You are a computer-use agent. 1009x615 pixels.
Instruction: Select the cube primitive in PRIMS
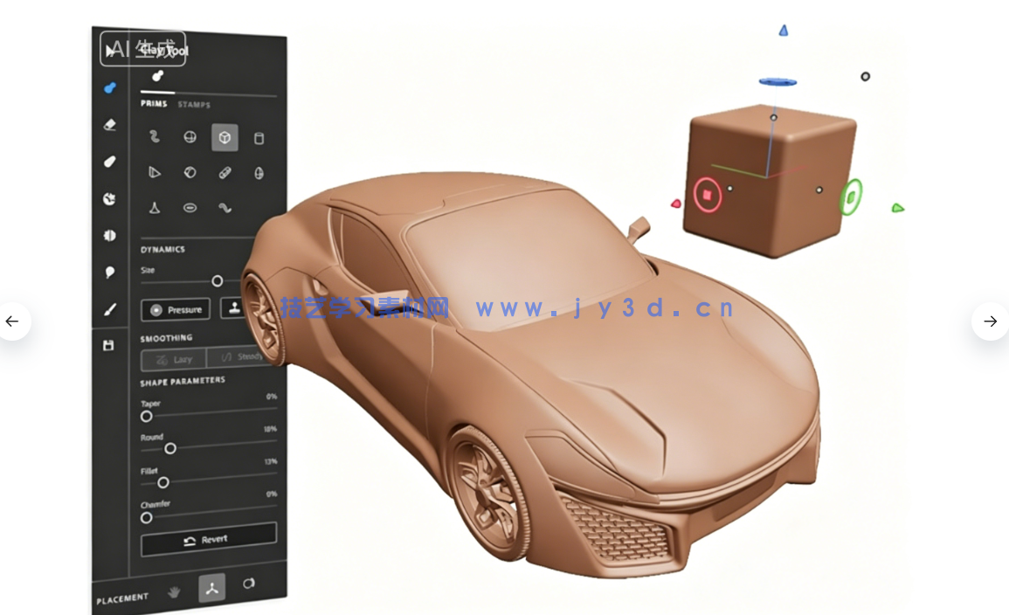pos(225,137)
